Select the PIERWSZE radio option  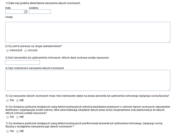pos(8,51)
